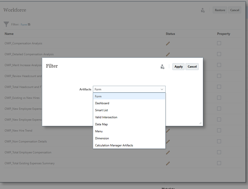Click the user assistance icon beside Restore
The image size is (248, 189).
[x=203, y=10]
